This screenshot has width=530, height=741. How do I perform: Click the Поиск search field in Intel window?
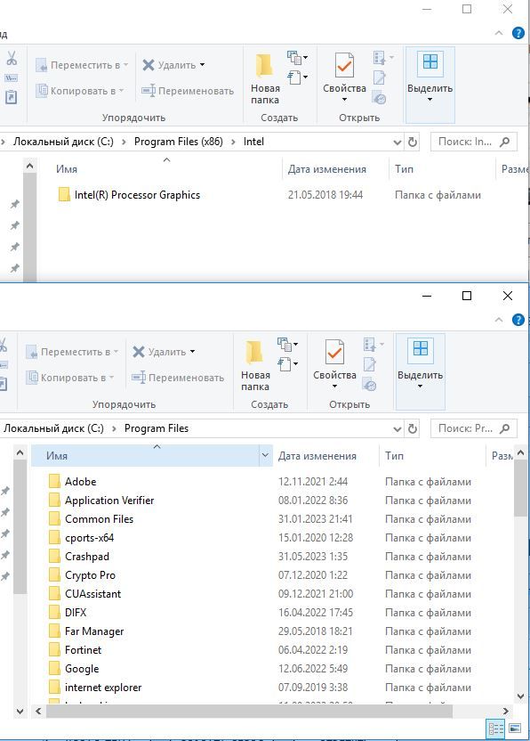click(474, 142)
